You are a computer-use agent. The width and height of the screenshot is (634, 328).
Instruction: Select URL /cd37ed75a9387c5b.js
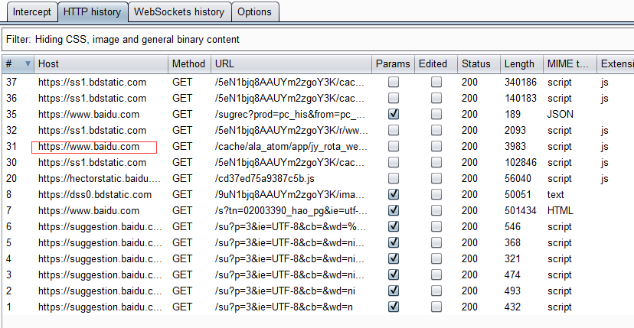[264, 179]
